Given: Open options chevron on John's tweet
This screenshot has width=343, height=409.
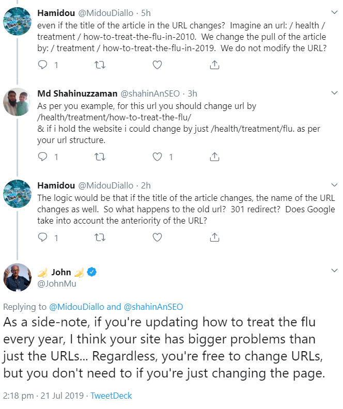Looking at the screenshot, I should [x=334, y=272].
